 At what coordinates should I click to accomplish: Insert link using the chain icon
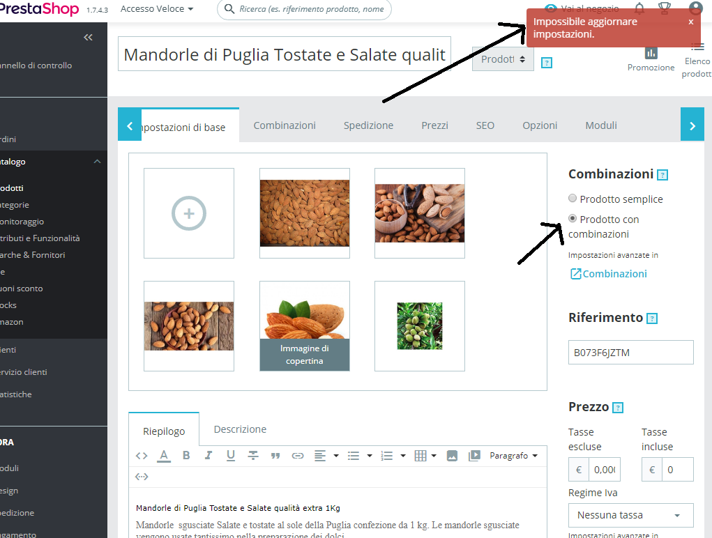pos(298,456)
